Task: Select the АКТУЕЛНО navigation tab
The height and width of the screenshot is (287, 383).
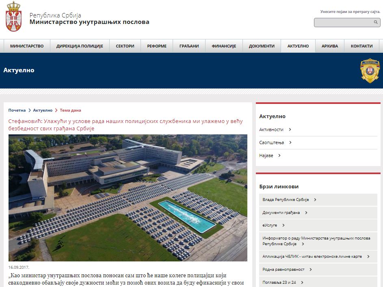Action: [x=298, y=46]
